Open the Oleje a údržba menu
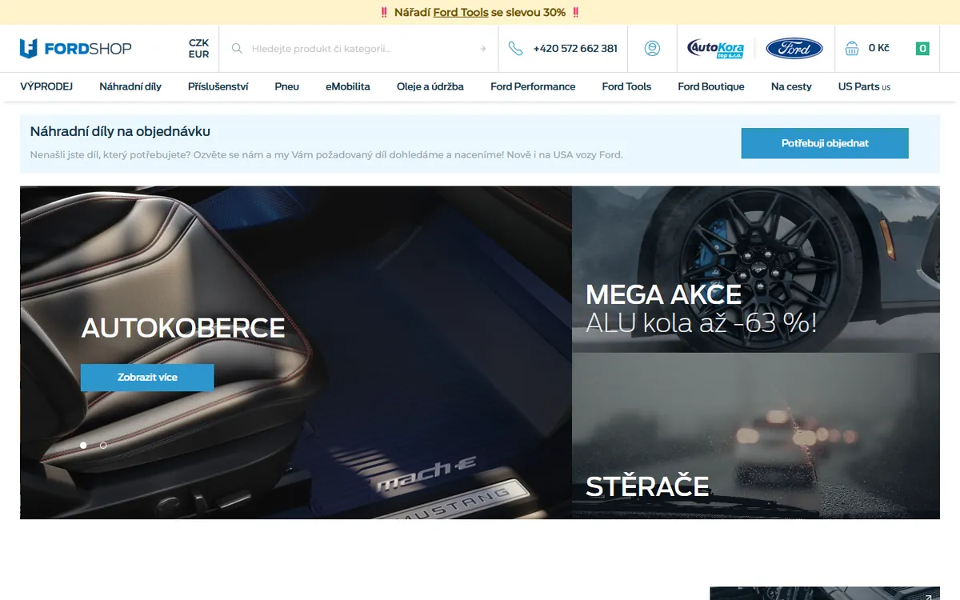This screenshot has width=960, height=600. pos(430,86)
